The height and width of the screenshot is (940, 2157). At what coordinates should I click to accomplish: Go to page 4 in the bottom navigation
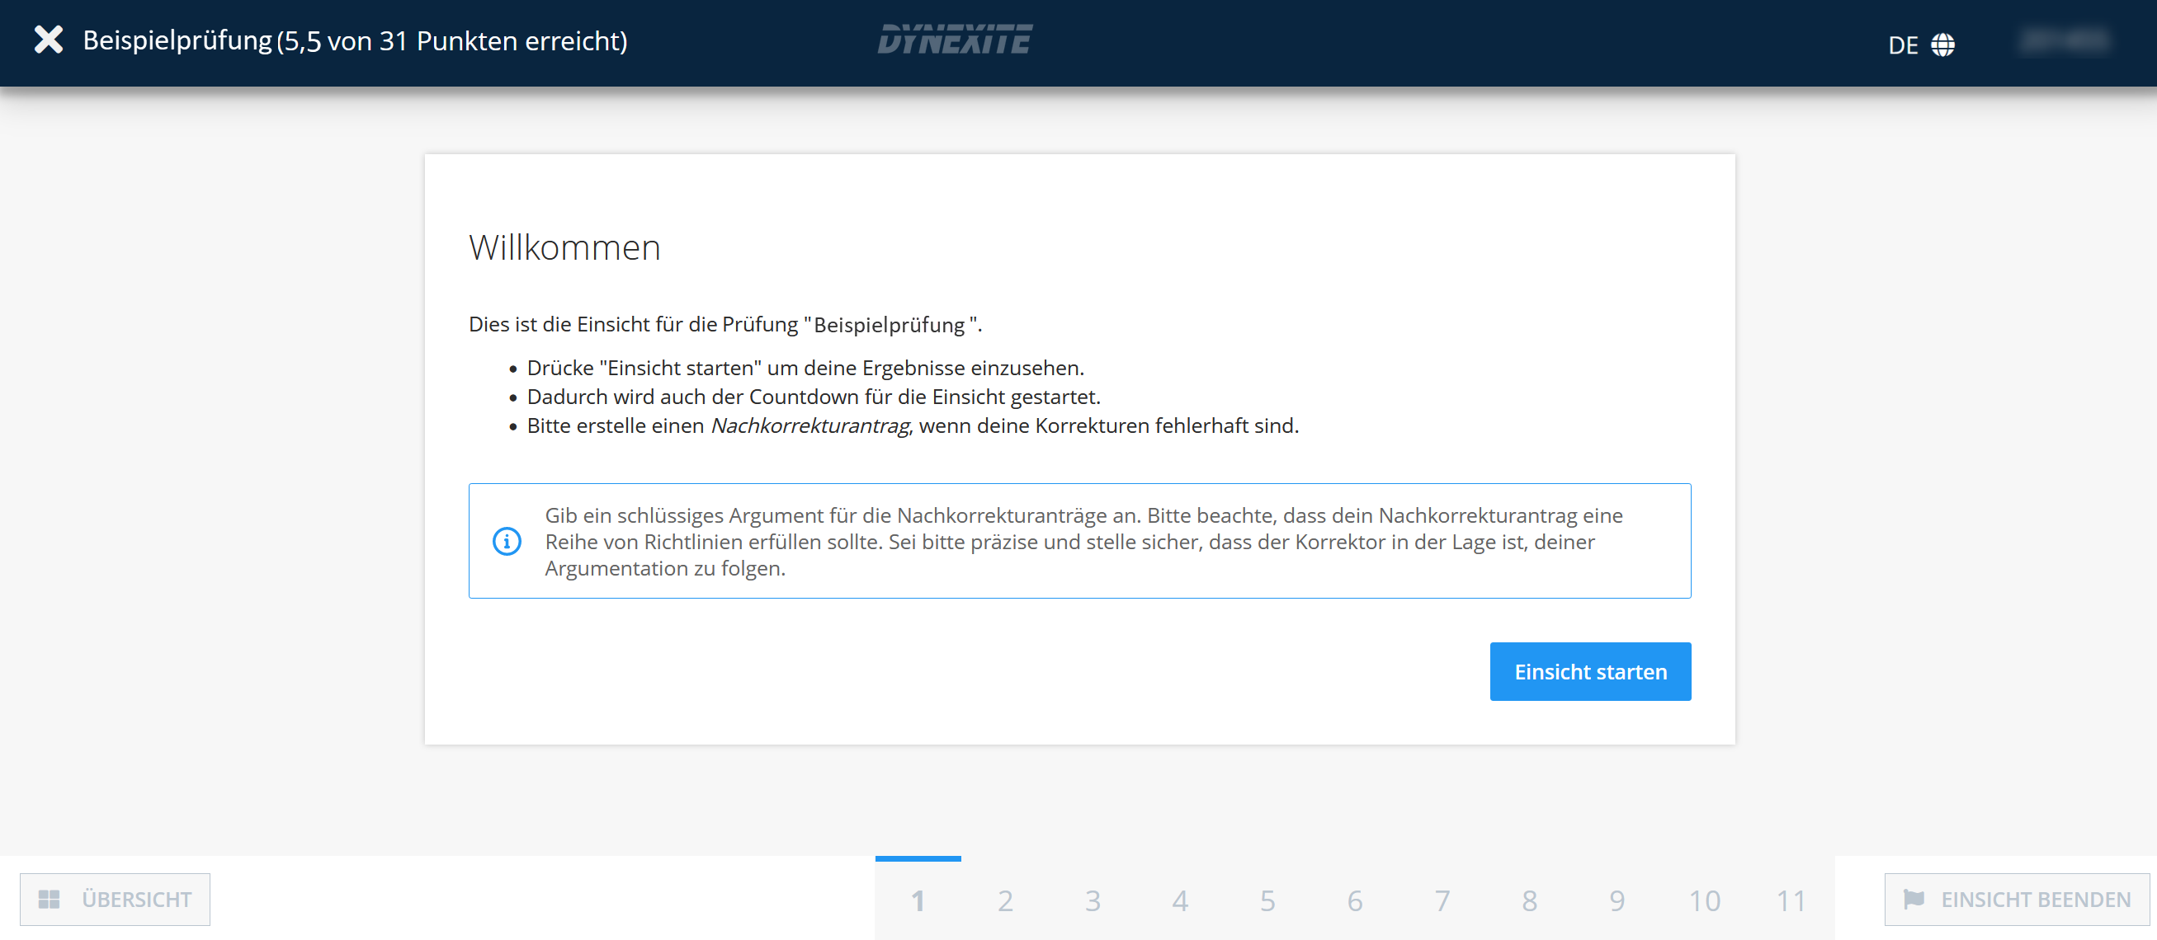(1180, 900)
